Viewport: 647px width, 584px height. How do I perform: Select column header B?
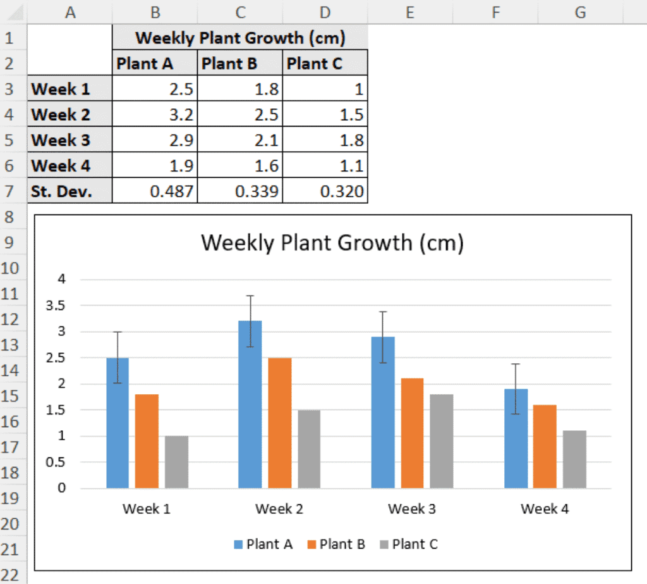point(155,12)
